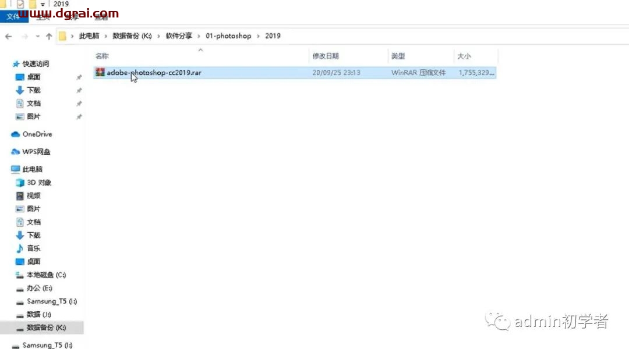Click the OneDrive cloud icon
The width and height of the screenshot is (629, 349).
pyautogui.click(x=16, y=134)
